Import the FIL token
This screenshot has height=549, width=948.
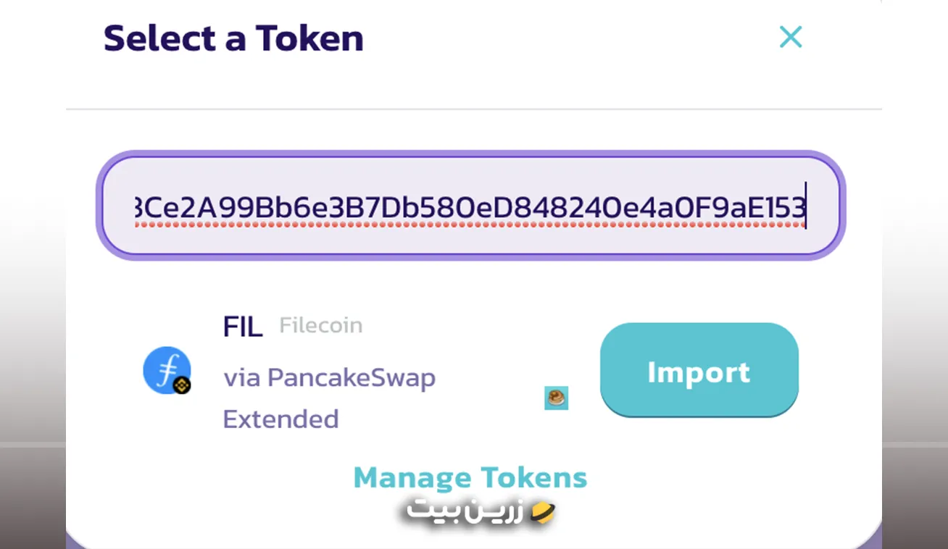pos(699,371)
